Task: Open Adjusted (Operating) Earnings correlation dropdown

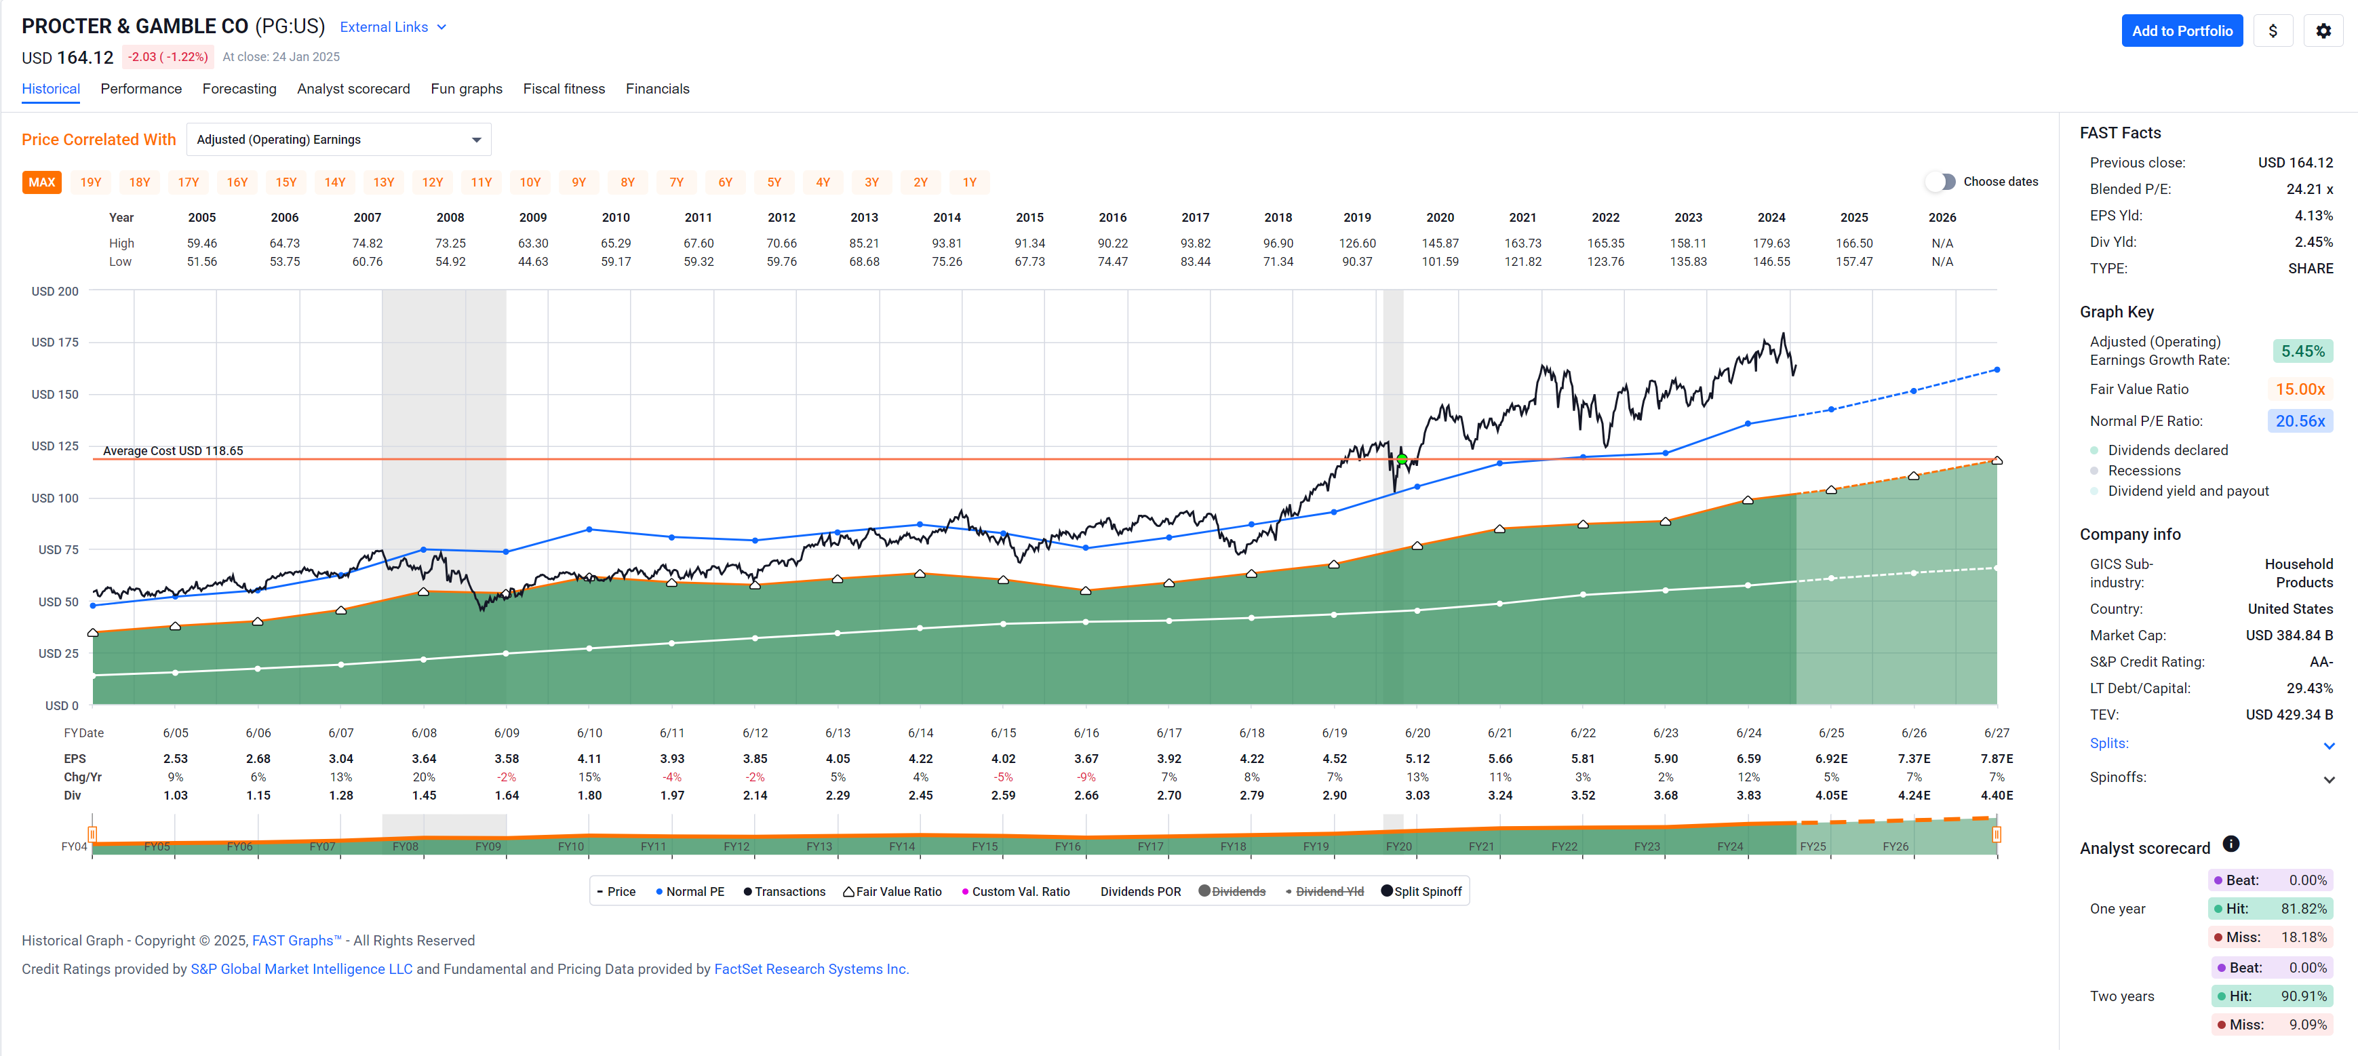Action: [x=338, y=139]
